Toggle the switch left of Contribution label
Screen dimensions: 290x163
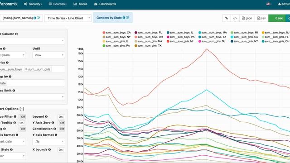[22, 129]
